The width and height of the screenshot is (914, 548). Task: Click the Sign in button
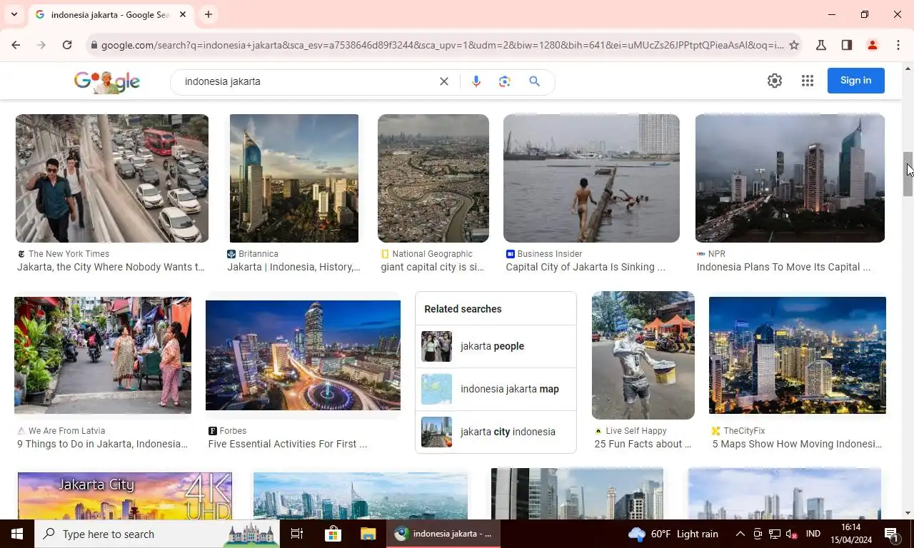point(855,81)
